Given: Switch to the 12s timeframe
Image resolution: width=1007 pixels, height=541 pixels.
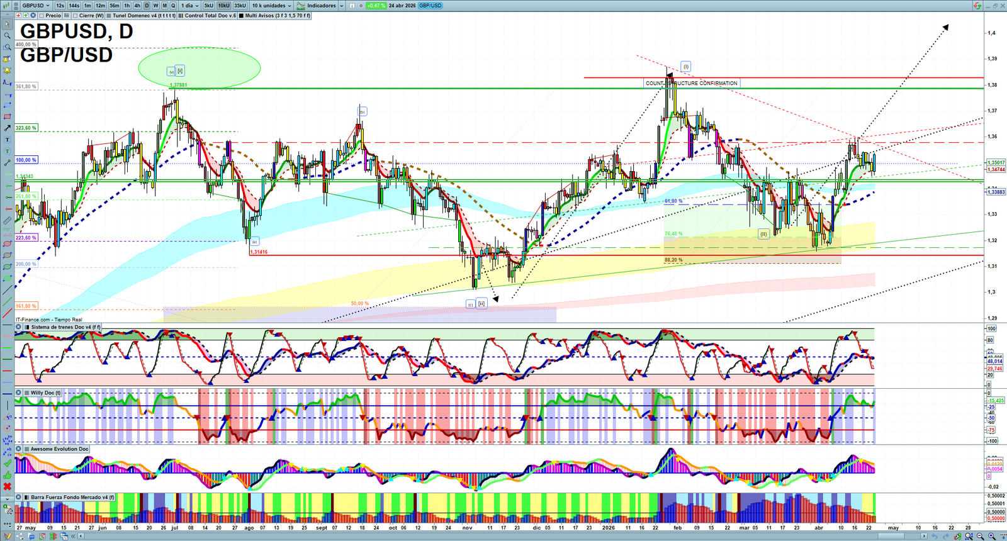Looking at the screenshot, I should pos(60,6).
